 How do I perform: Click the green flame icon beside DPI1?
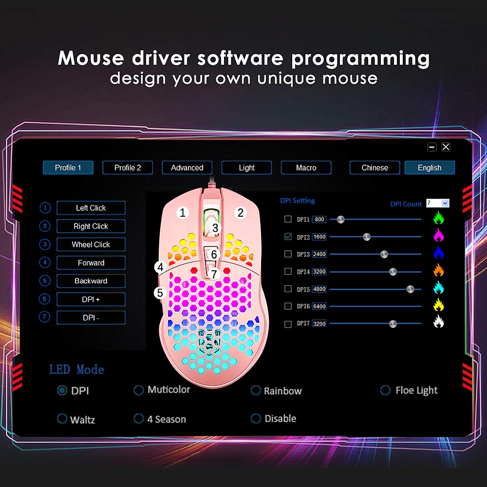[439, 219]
